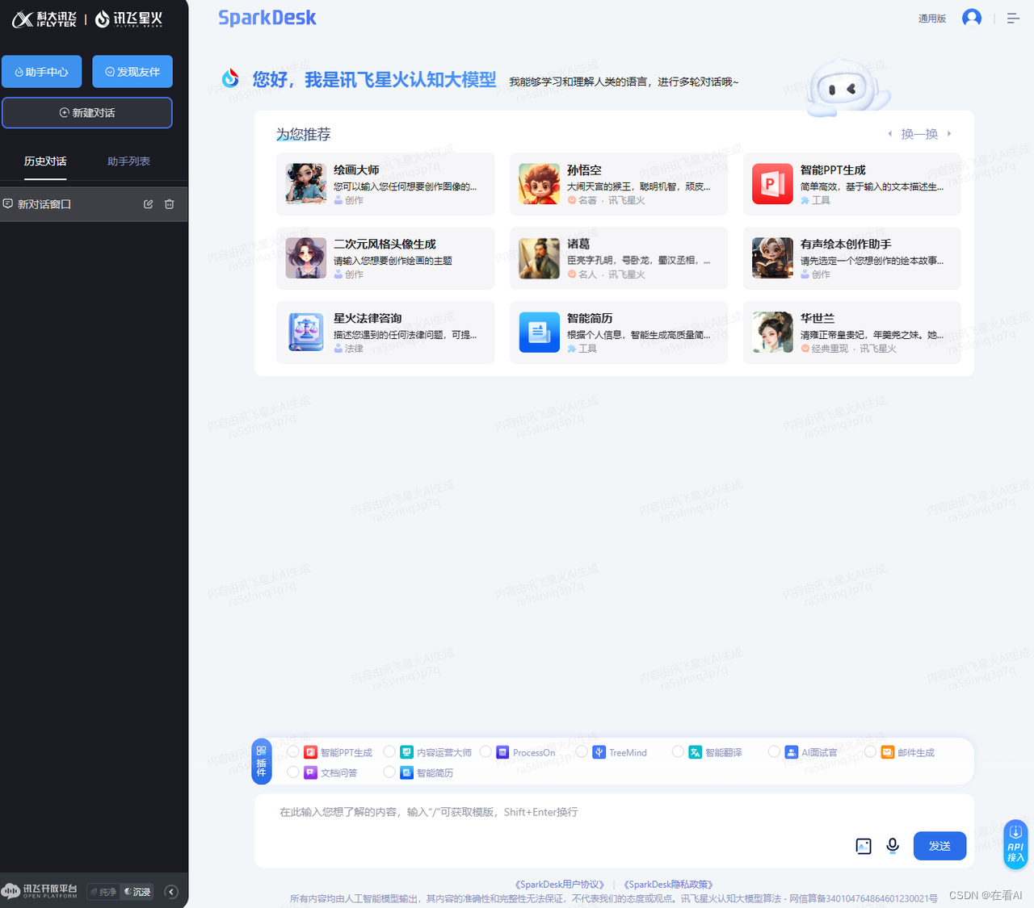Enable the 智能翻译 plugin radio button

[678, 751]
